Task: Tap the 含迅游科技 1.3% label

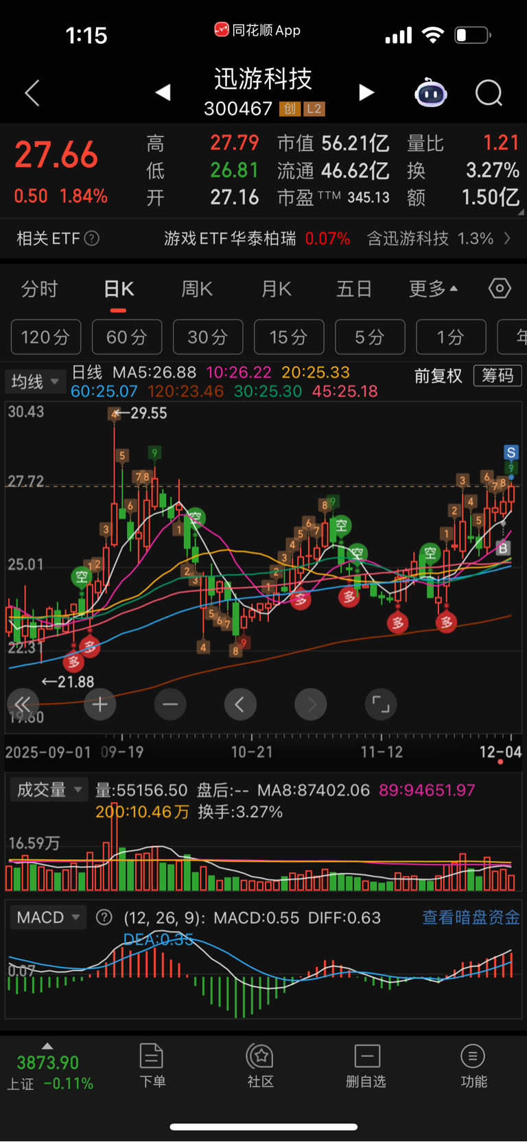Action: tap(430, 238)
